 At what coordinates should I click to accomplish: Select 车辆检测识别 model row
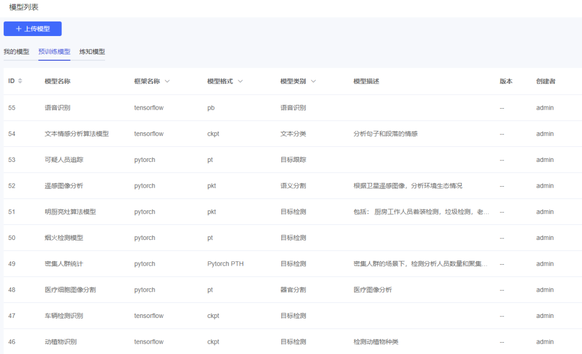click(64, 316)
